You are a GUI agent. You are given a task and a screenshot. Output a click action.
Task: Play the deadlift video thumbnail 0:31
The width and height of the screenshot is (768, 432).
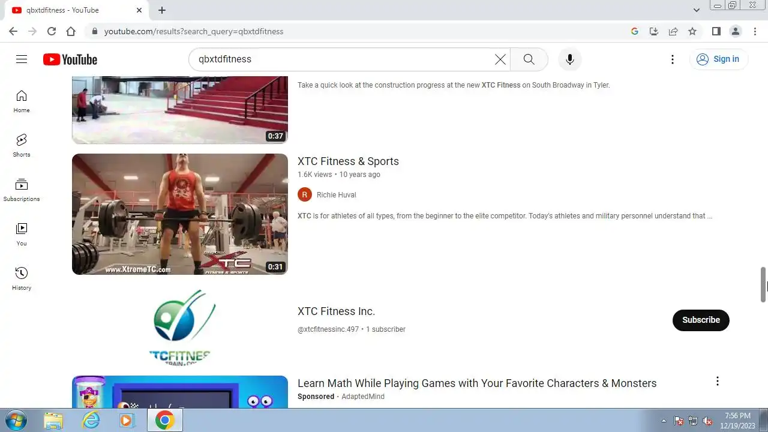click(x=180, y=214)
